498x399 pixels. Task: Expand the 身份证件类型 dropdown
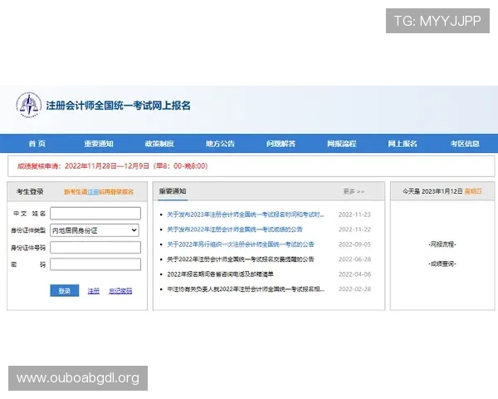95,230
